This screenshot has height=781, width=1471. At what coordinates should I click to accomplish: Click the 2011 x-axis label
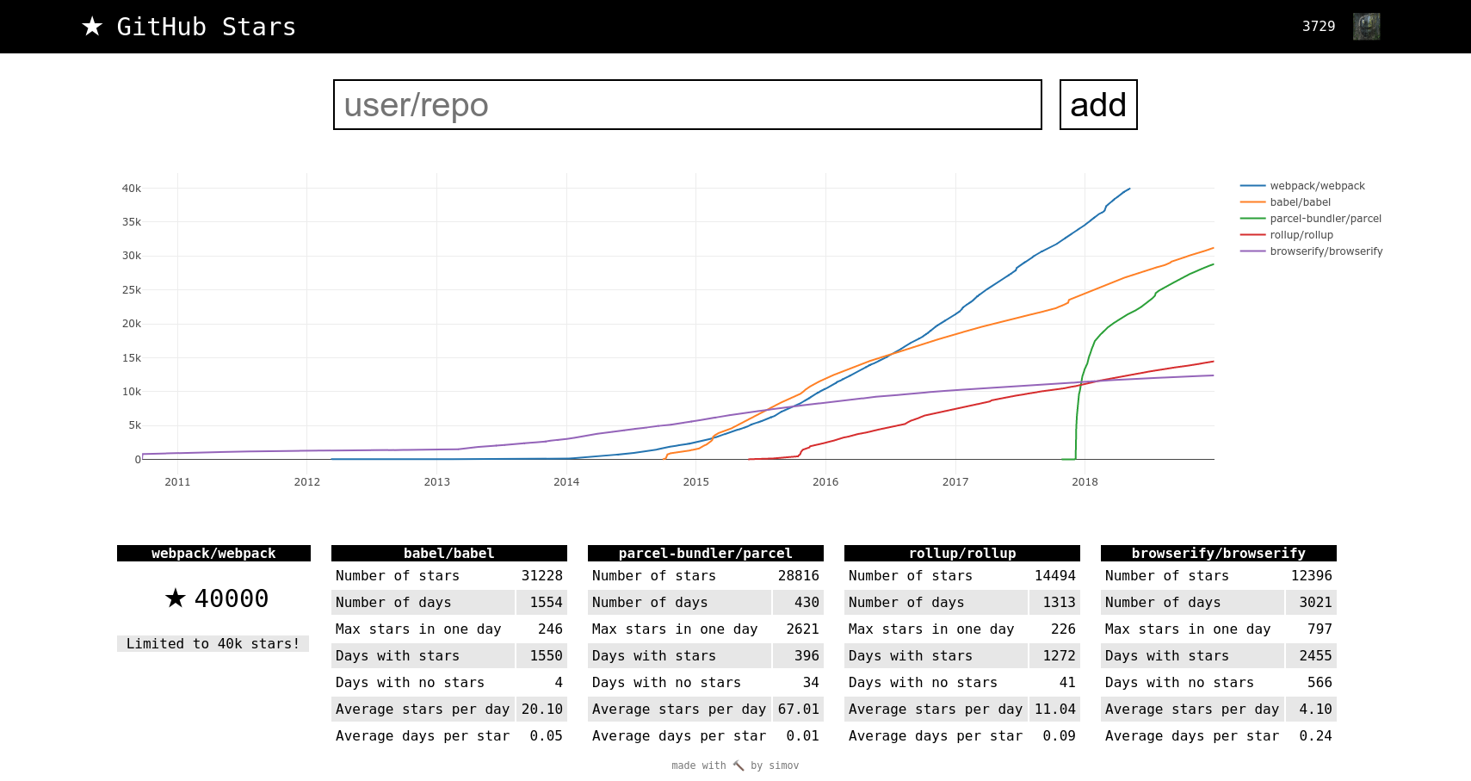pyautogui.click(x=177, y=482)
